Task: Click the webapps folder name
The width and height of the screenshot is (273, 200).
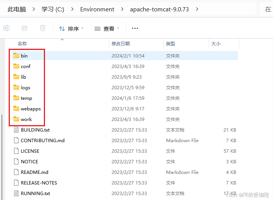Action: point(31,109)
